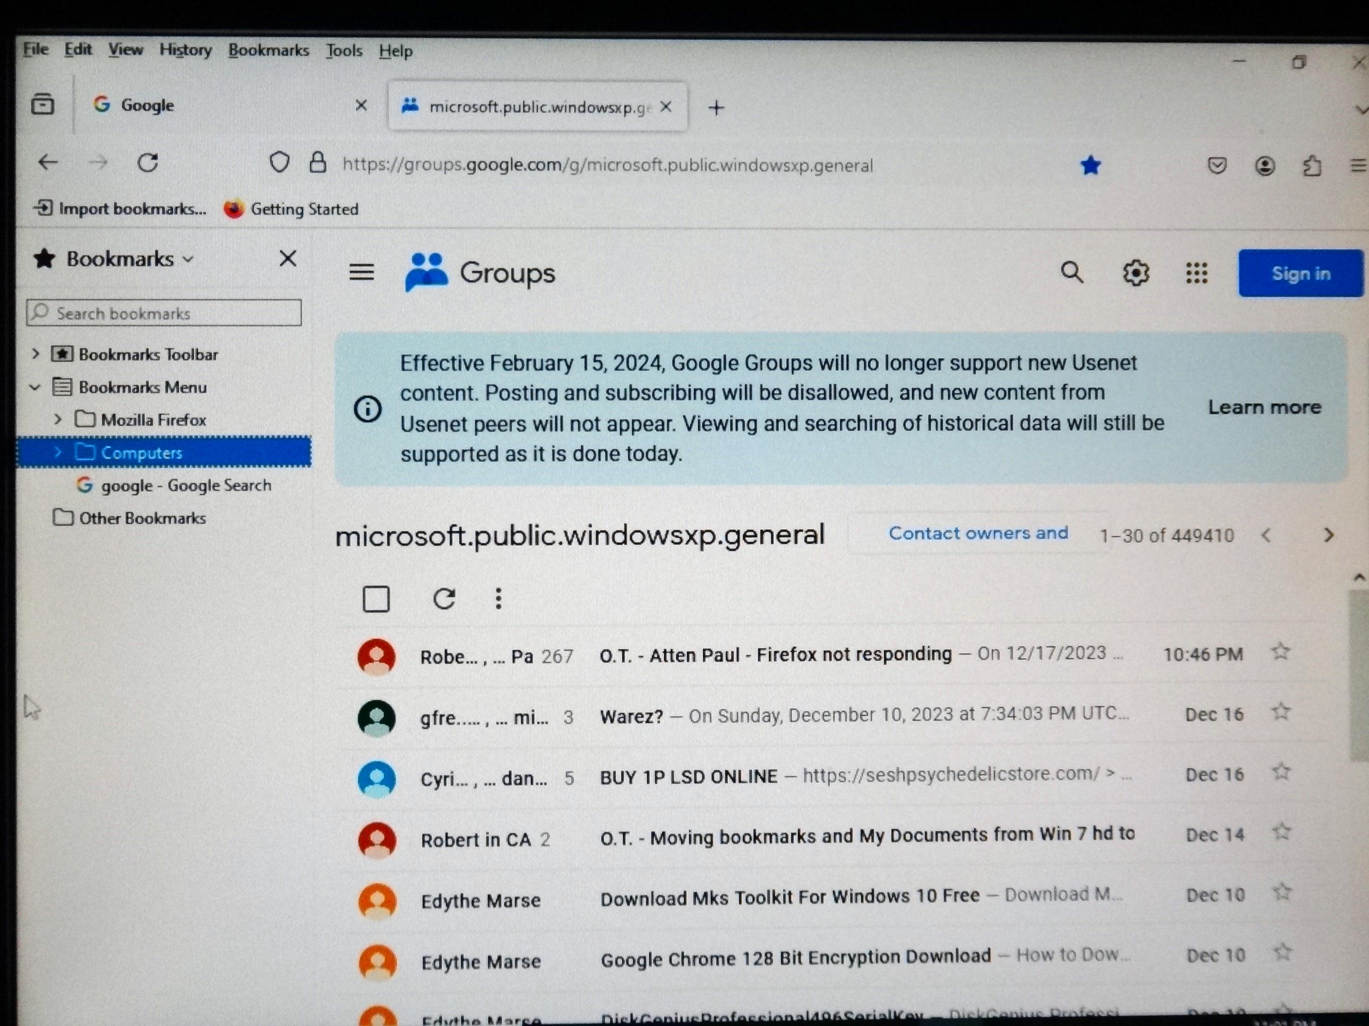Open Moving bookmarks and My Documents thread
Screen dimensions: 1369x1026
pyautogui.click(x=867, y=836)
